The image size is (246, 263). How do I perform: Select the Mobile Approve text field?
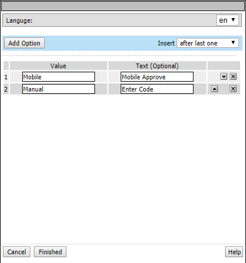pyautogui.click(x=157, y=77)
